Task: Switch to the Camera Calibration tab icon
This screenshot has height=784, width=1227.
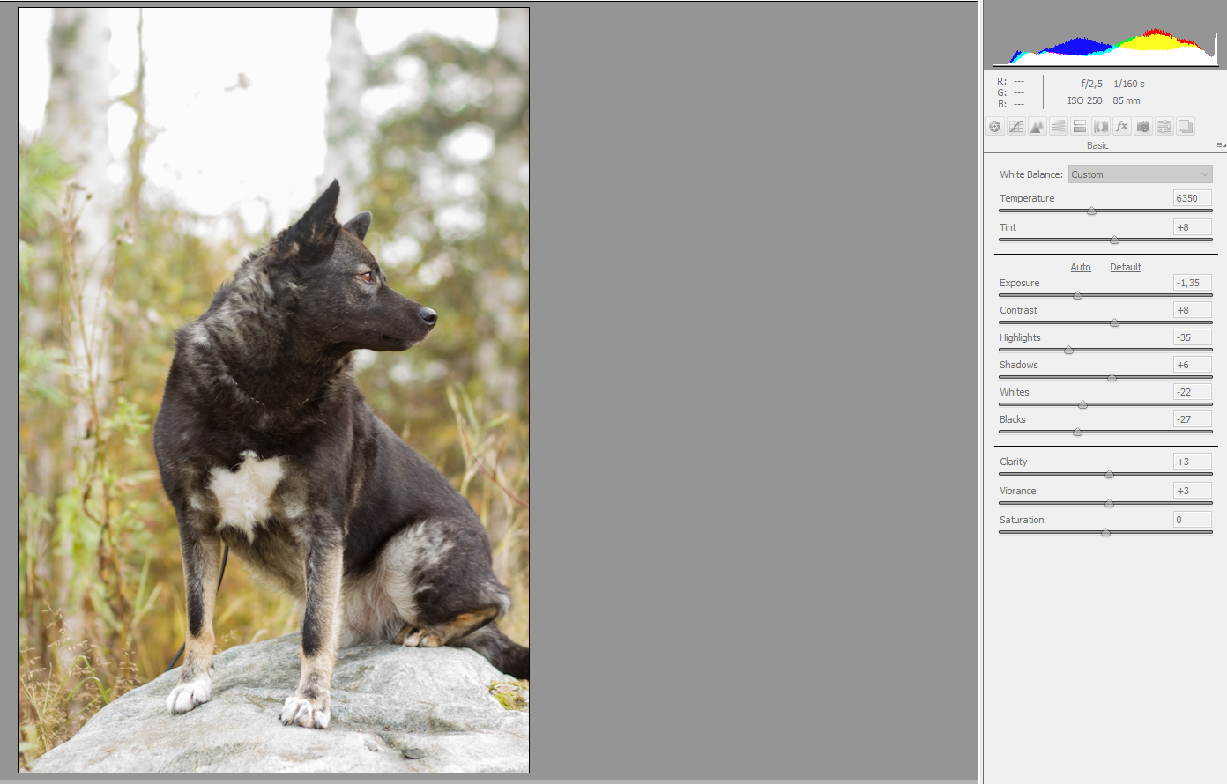Action: (x=1143, y=127)
